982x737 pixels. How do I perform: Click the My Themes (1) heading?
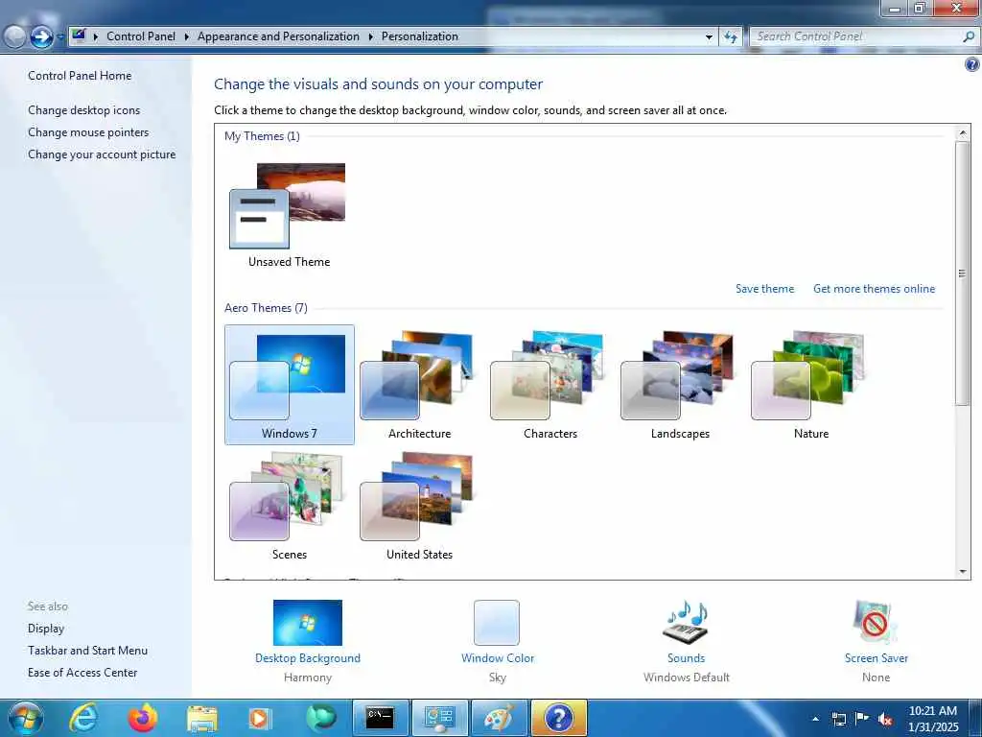pyautogui.click(x=262, y=136)
